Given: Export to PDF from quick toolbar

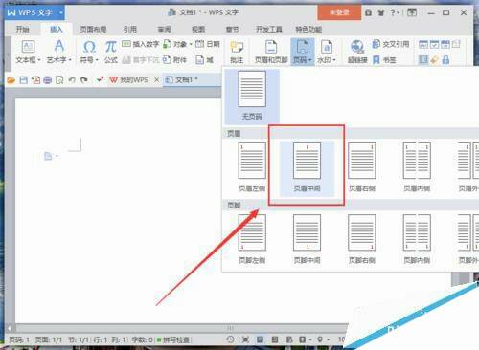Looking at the screenshot, I should 35,80.
